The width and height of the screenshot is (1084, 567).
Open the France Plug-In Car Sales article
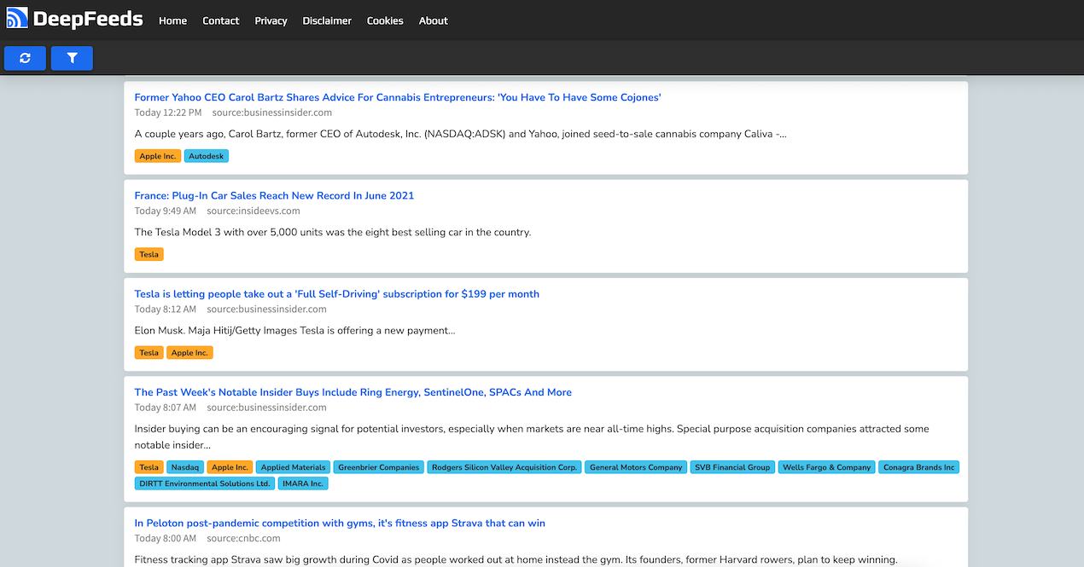click(274, 195)
